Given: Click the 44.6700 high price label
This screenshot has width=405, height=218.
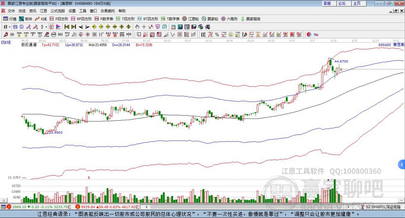Looking at the screenshot, I should pos(341,61).
